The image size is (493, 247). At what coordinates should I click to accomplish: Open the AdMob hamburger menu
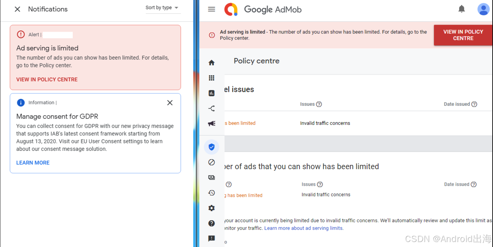211,9
